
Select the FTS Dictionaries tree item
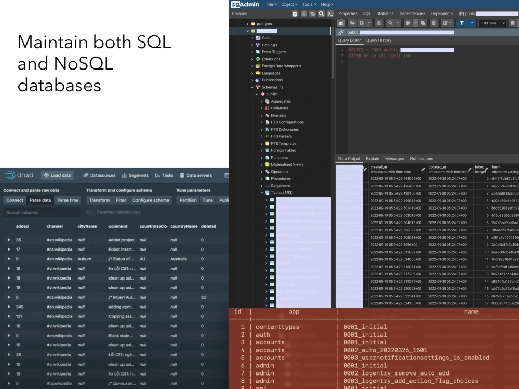pos(284,129)
